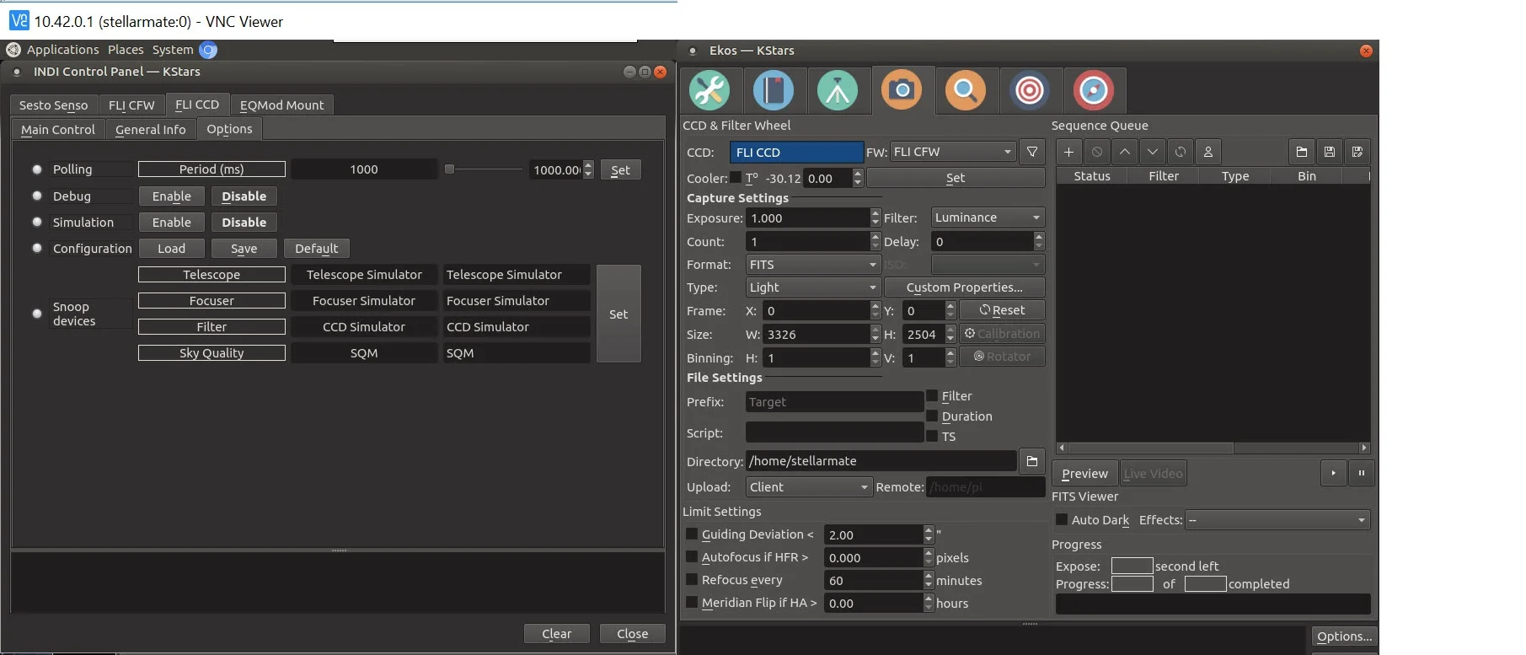Open the Type Light dropdown
The height and width of the screenshot is (655, 1526).
click(x=813, y=287)
